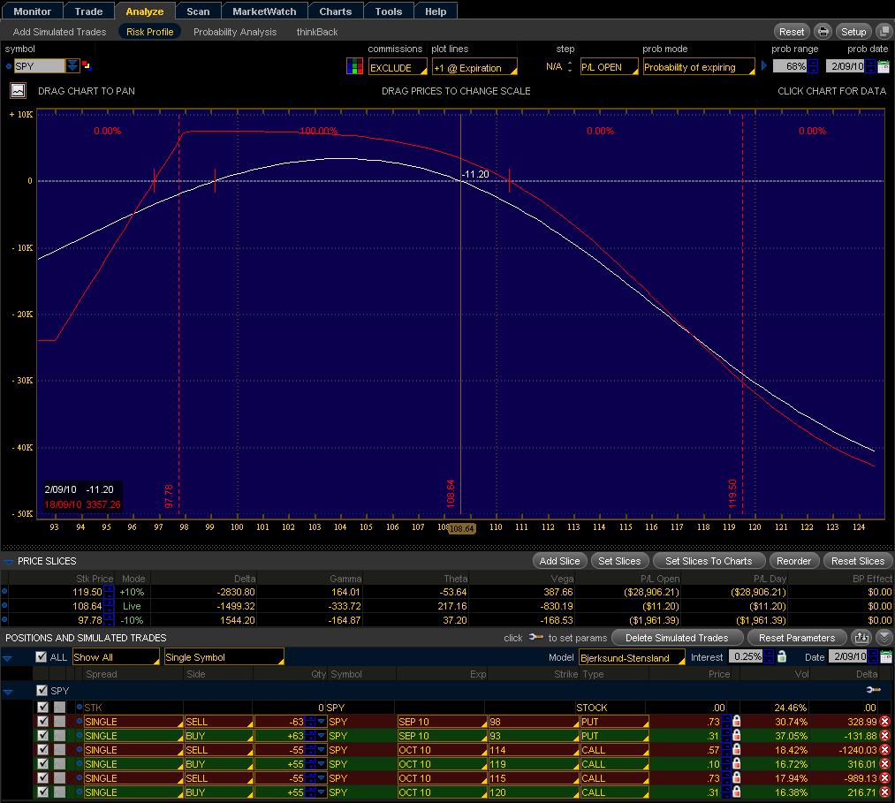Viewport: 895px width, 803px height.
Task: Uncheck the SELL 114 CALL trade checkbox
Action: point(43,750)
